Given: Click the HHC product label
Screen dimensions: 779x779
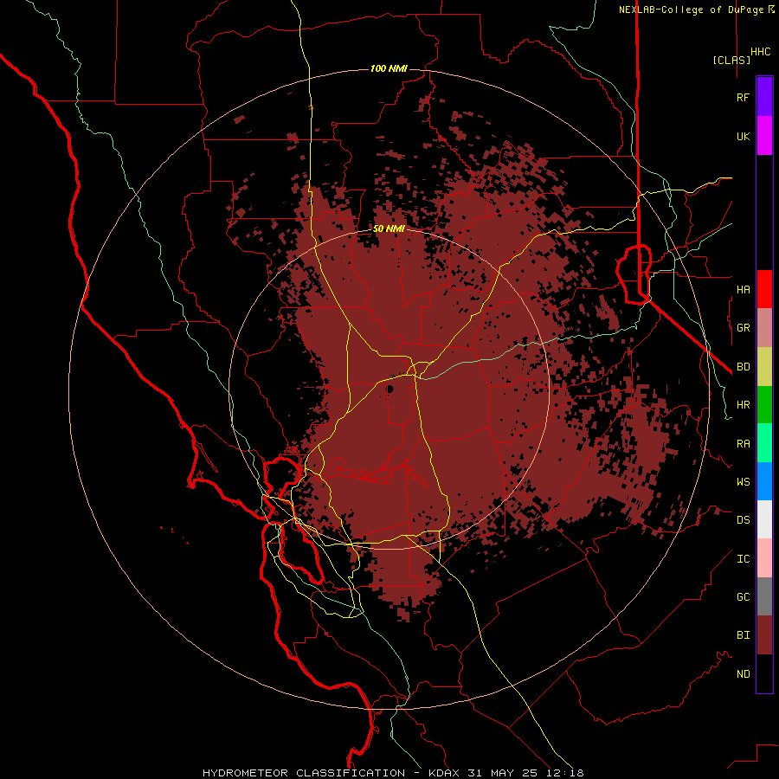Looking at the screenshot, I should [x=761, y=52].
